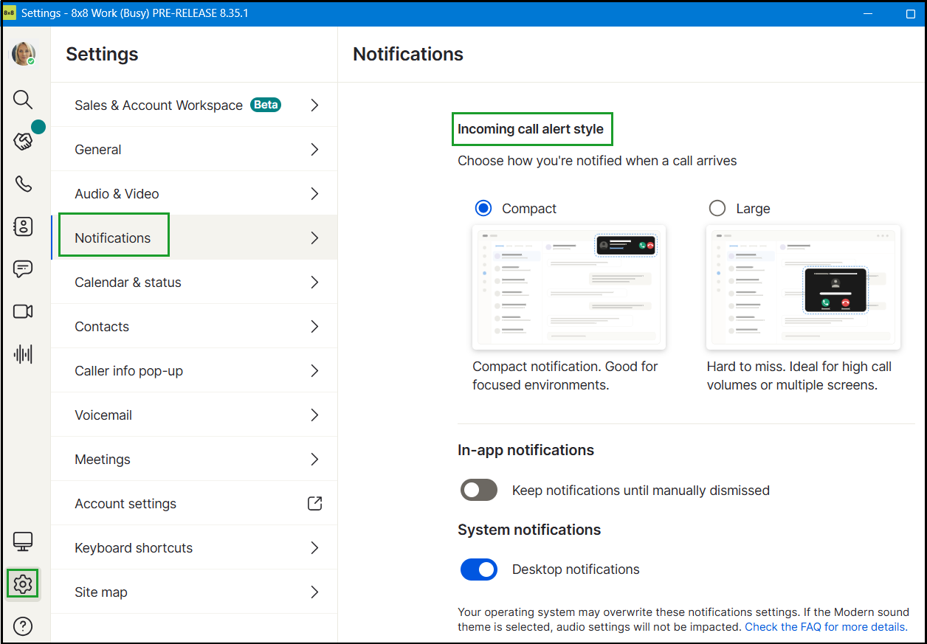Click the Keep notifications until manually dismissed label
This screenshot has height=644, width=927.
[x=641, y=490]
